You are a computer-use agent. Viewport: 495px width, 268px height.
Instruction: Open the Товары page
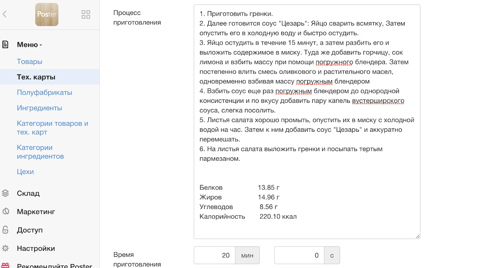coord(30,62)
